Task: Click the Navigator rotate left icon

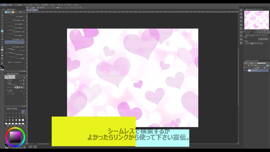Action: pyautogui.click(x=260, y=33)
